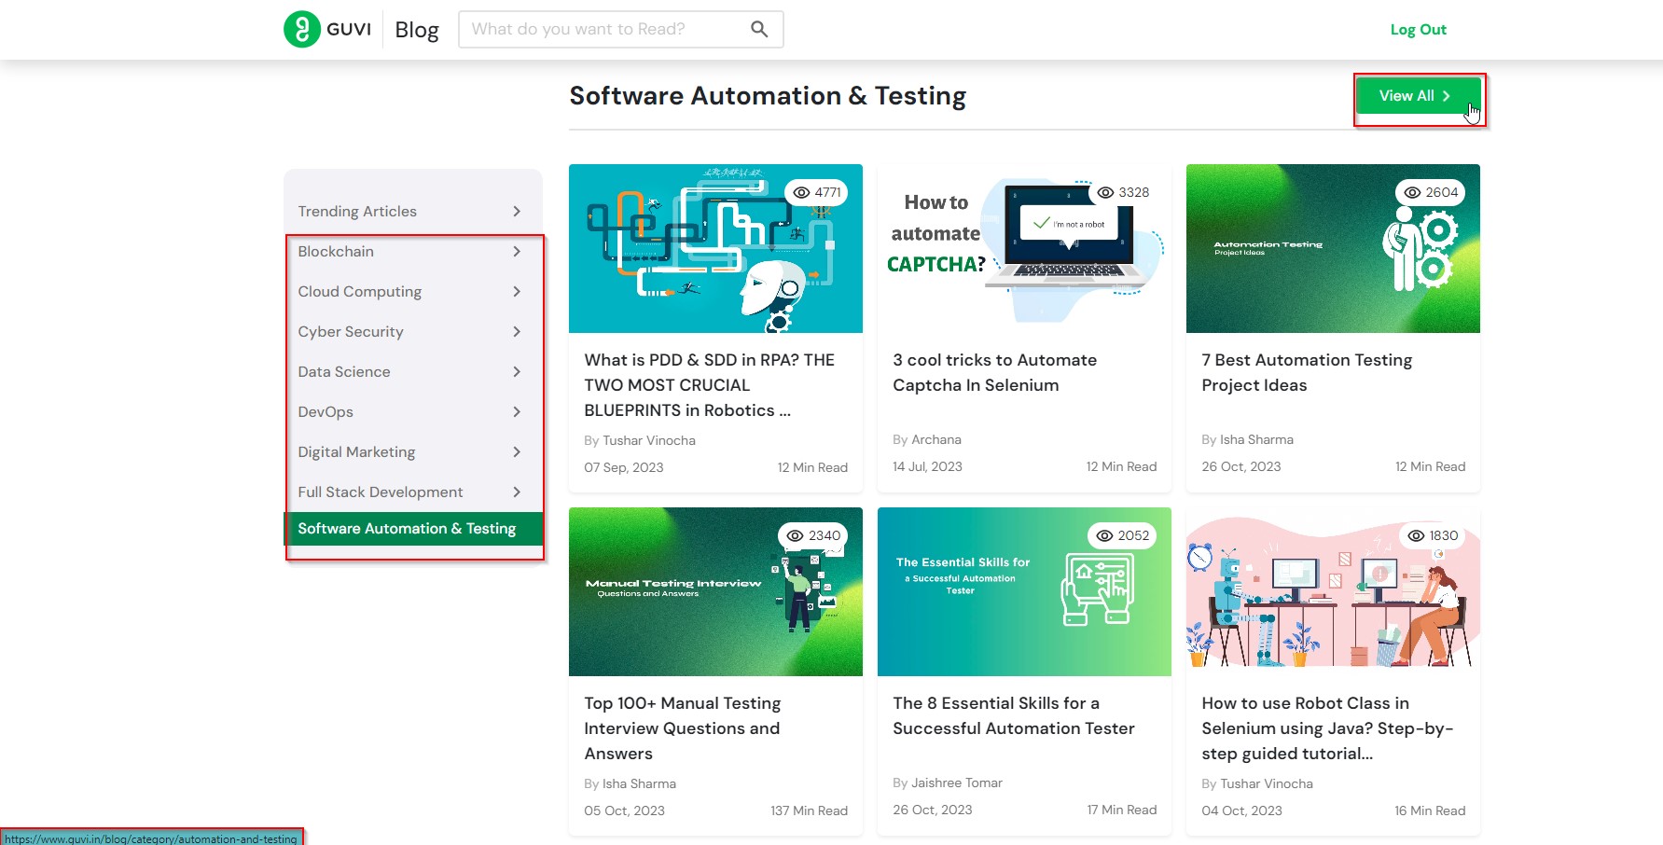Open the Cloud Computing category
Viewport: 1663px width, 845px height.
tap(360, 292)
